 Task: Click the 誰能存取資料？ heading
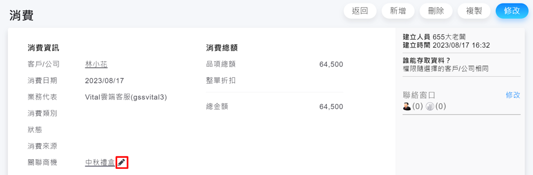pyautogui.click(x=426, y=60)
